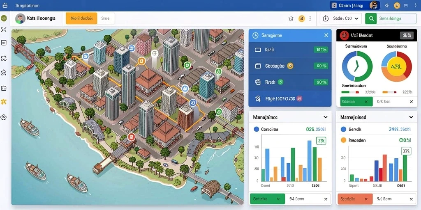Collapse the Mamajeissd panel chevron
The image size is (421, 210).
click(411, 117)
